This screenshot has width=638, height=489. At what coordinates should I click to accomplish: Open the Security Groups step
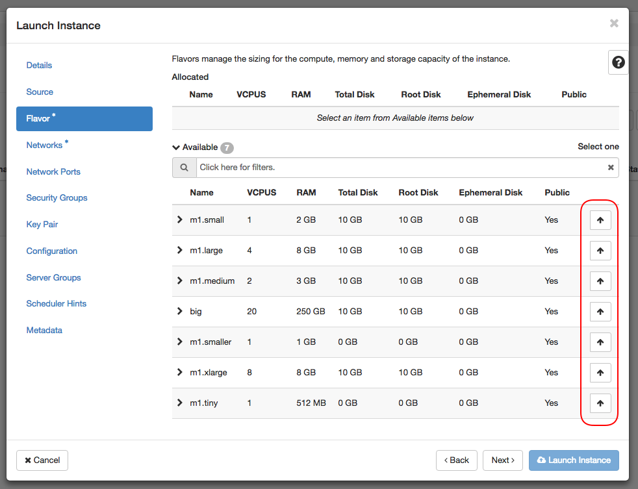point(57,197)
